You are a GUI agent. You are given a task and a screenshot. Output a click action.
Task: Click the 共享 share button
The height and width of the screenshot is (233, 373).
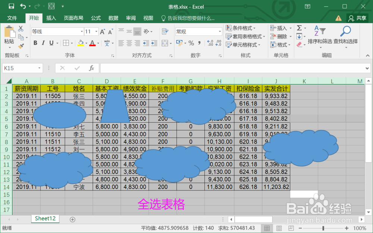[x=358, y=18]
